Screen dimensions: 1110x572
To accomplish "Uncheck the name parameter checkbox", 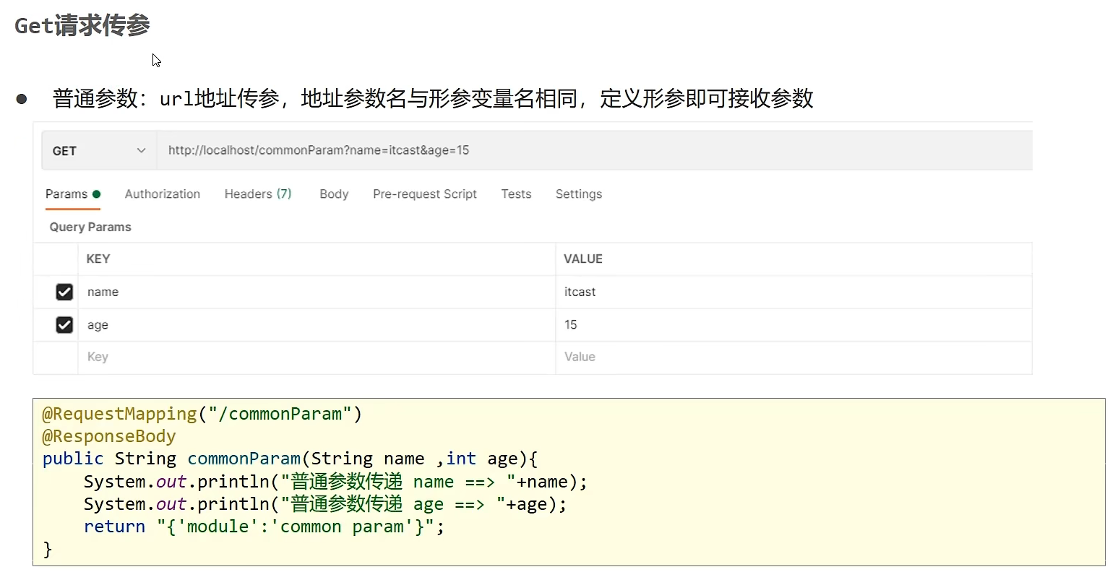I will 64,292.
